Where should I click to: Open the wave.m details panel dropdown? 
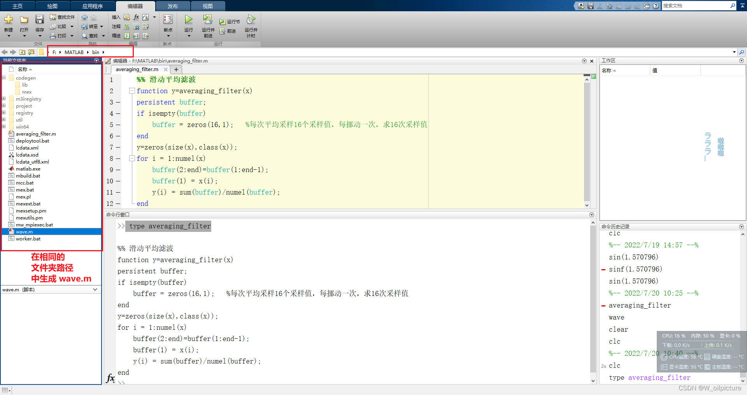tap(95, 289)
